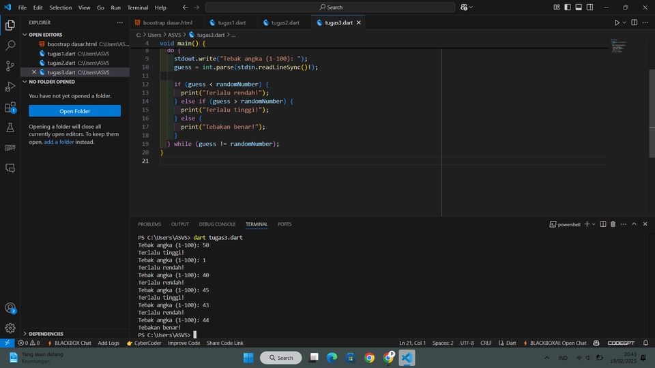
Task: Open terminal launch profile dropdown arrow
Action: (594, 224)
